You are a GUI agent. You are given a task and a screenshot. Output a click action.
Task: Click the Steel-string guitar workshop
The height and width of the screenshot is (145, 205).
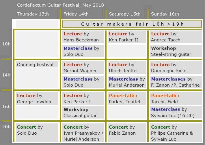[176, 51]
